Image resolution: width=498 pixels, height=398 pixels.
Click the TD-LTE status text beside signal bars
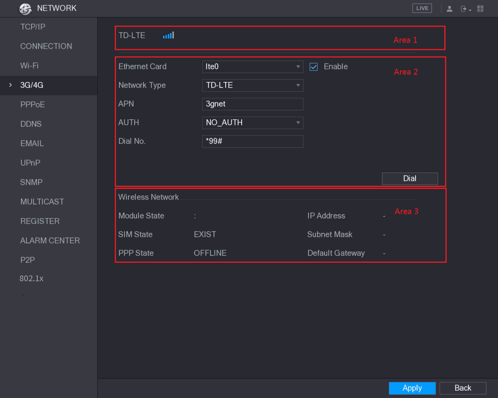coord(132,36)
